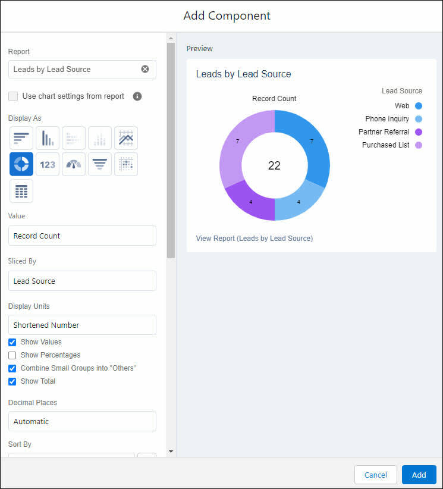Viewport: 443px width, 489px height.
Task: Clear the Leads by Lead Source report
Action: coord(145,69)
